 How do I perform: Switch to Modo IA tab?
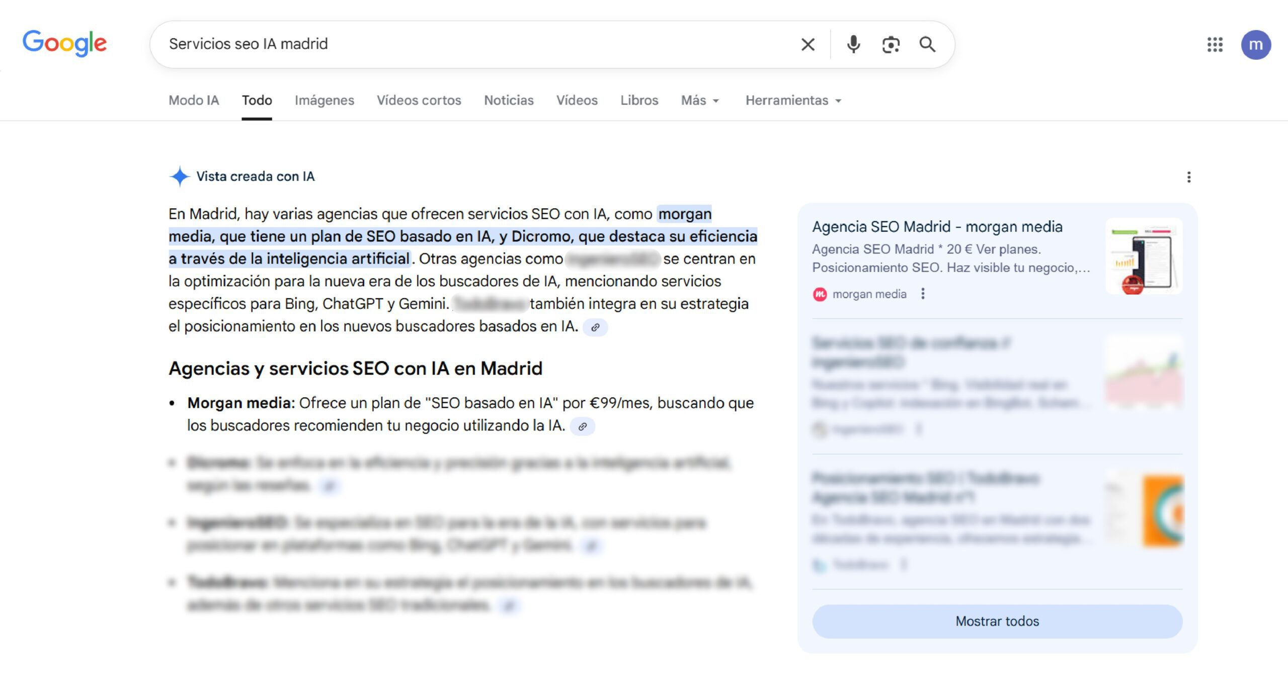[194, 101]
